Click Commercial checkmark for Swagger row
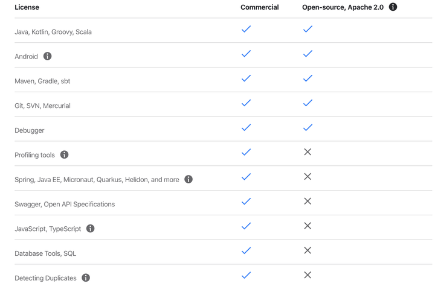This screenshot has height=295, width=435. click(246, 201)
